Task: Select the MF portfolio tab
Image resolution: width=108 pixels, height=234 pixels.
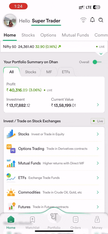Action: click(x=49, y=72)
